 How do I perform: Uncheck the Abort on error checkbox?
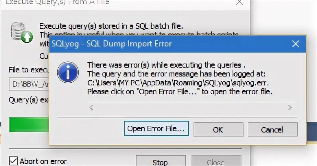coord(13,161)
